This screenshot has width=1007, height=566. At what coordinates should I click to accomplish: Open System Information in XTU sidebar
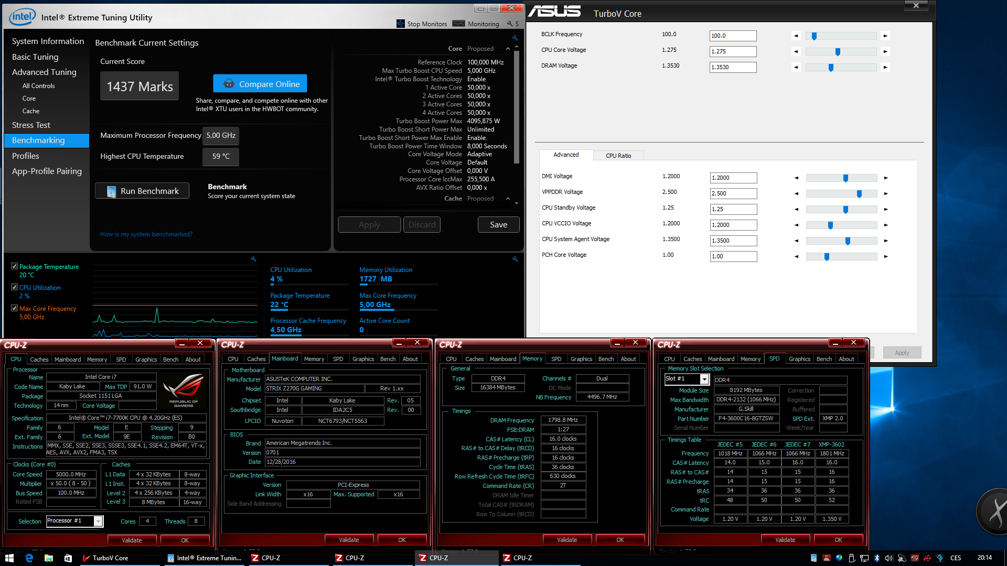(x=48, y=41)
